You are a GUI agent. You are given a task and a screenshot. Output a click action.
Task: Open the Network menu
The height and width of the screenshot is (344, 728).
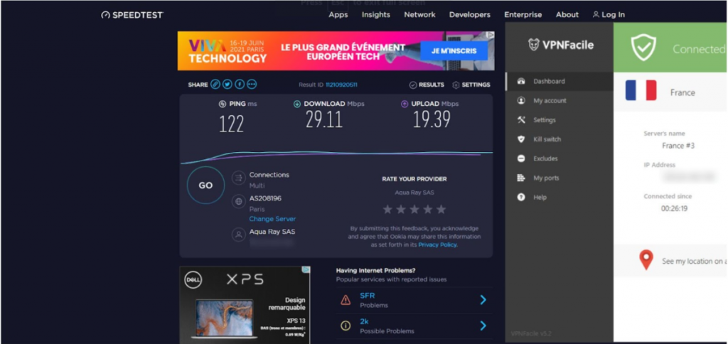coord(419,15)
